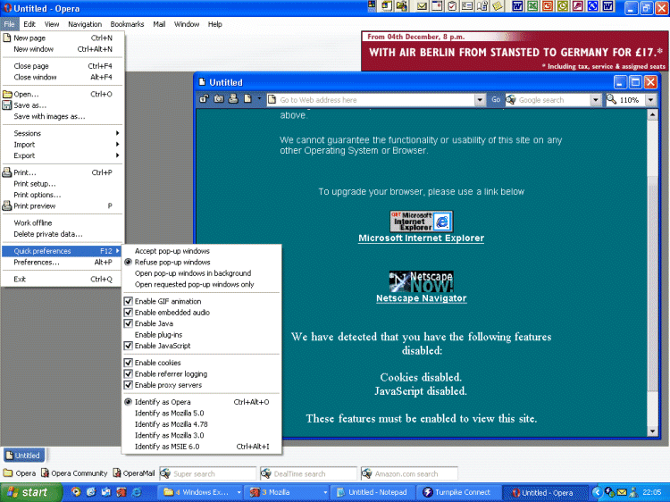Open the Edit menu

point(29,24)
